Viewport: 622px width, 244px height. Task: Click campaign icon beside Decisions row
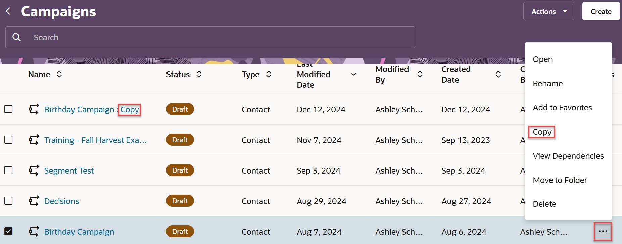click(x=34, y=201)
